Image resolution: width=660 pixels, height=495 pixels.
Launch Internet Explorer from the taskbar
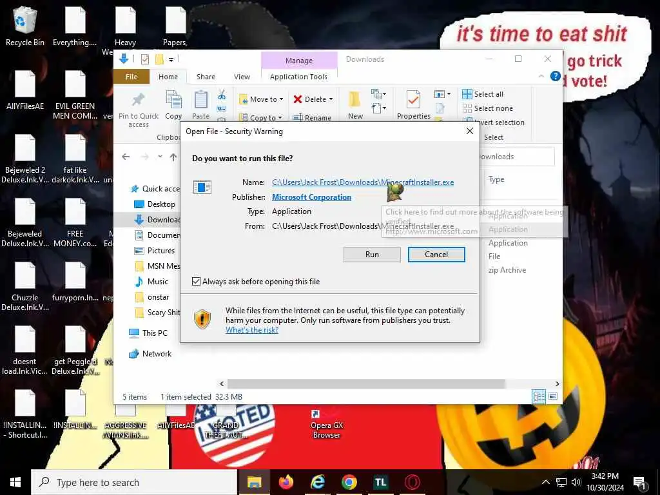(317, 482)
